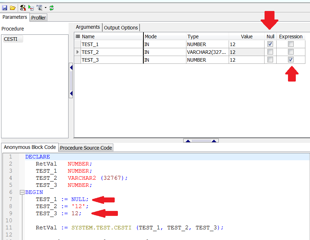Select the CESTI procedure button
This screenshot has height=240, width=310.
13,39
